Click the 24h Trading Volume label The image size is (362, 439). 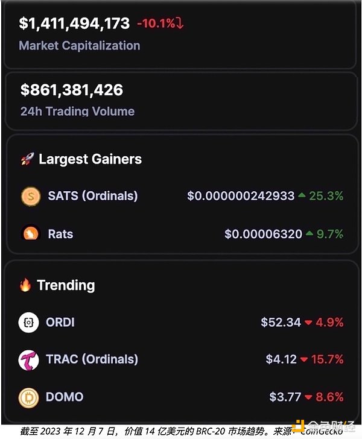pyautogui.click(x=77, y=112)
